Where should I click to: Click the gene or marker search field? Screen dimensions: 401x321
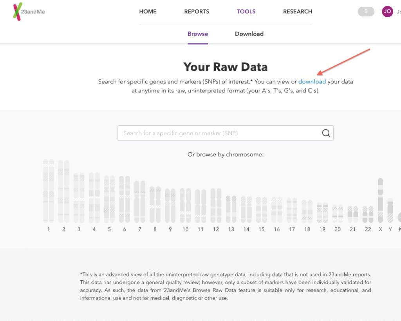pyautogui.click(x=219, y=133)
